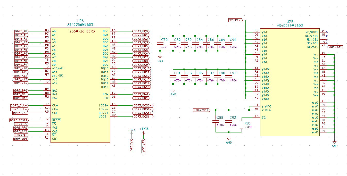Click the DDR3_RESET net label
The image size is (347, 176).
(x=19, y=120)
